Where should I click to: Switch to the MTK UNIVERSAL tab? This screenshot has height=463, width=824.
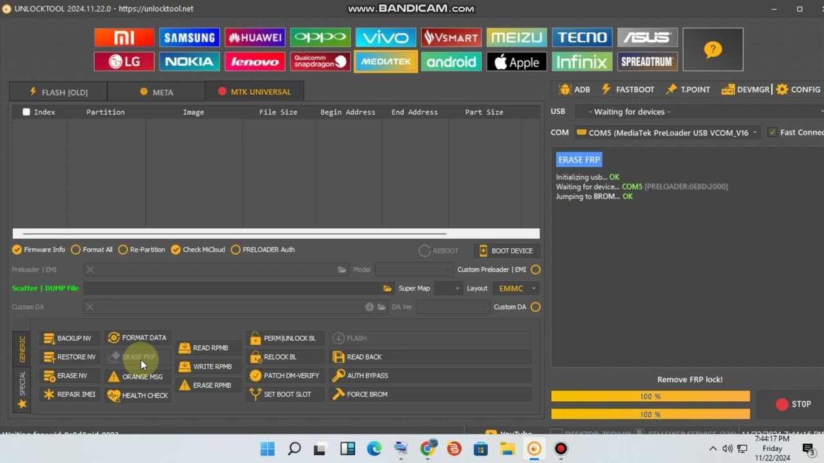click(254, 92)
